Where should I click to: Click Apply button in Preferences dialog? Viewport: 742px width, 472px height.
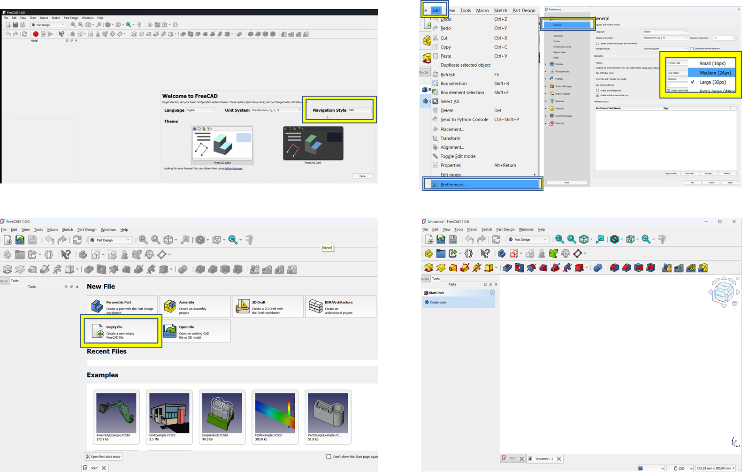730,183
